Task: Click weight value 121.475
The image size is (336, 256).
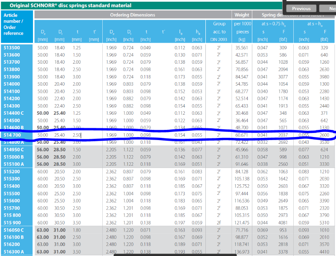Action: (x=242, y=223)
